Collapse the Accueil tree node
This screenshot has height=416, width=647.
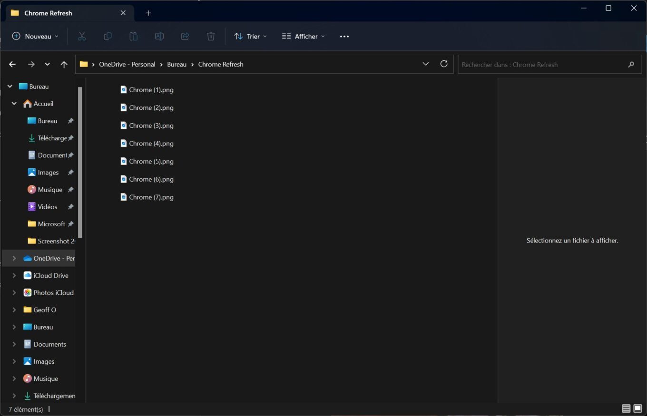pyautogui.click(x=14, y=104)
